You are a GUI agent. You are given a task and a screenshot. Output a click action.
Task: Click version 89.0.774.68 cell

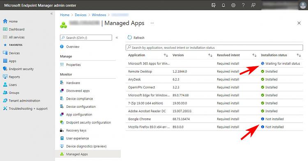point(181,95)
